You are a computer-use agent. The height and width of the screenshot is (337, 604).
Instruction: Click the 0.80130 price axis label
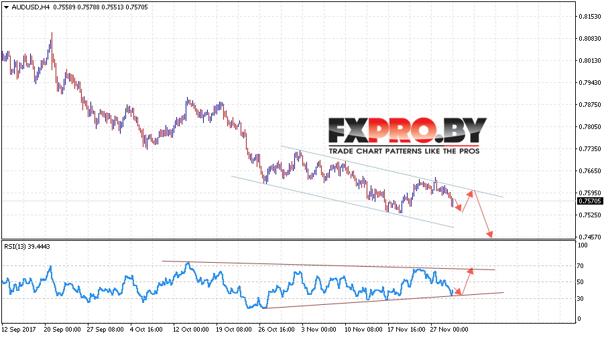tap(590, 61)
